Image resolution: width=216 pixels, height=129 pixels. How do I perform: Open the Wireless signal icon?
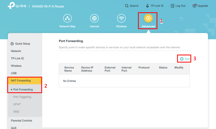tap(121, 18)
